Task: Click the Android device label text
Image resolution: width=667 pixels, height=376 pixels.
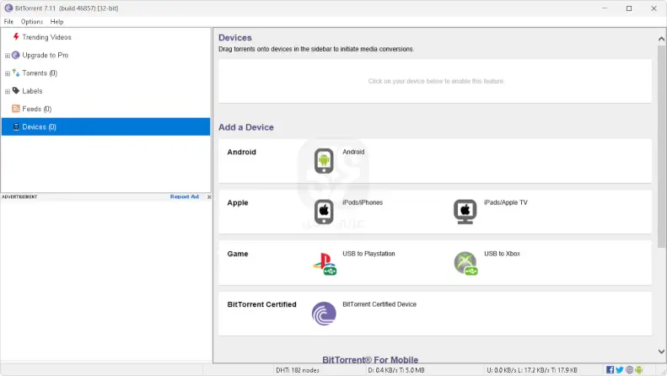Action: 353,152
